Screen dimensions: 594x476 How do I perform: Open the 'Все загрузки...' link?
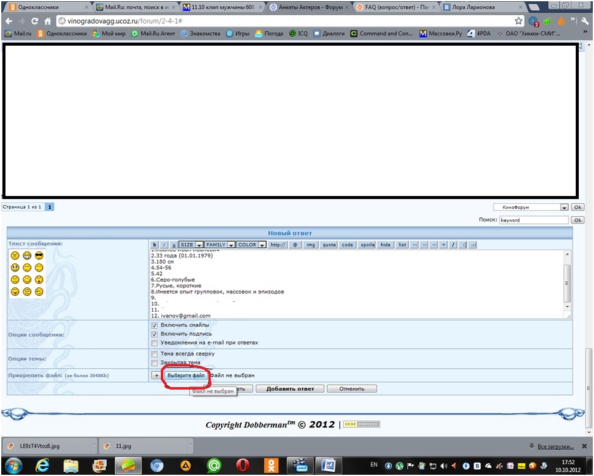tap(556, 447)
